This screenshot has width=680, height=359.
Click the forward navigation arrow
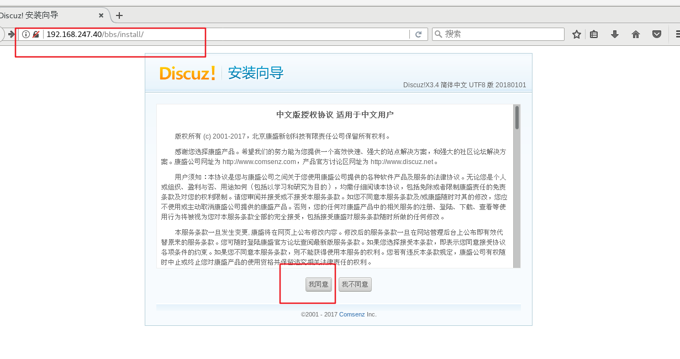11,34
